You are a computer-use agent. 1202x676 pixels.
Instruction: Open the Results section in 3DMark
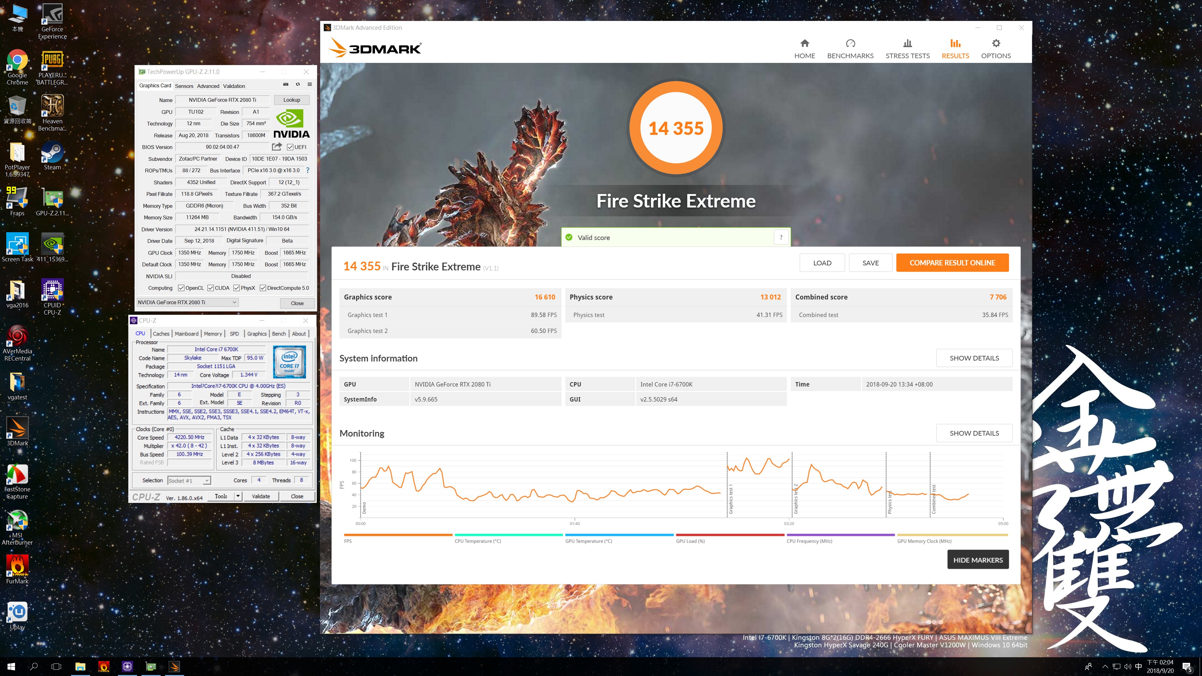click(x=955, y=49)
